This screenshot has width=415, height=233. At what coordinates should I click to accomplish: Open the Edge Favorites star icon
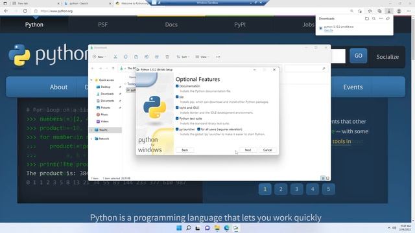(x=370, y=11)
